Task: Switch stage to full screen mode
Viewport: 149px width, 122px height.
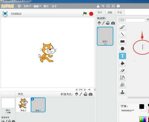Action: [x=5, y=13]
